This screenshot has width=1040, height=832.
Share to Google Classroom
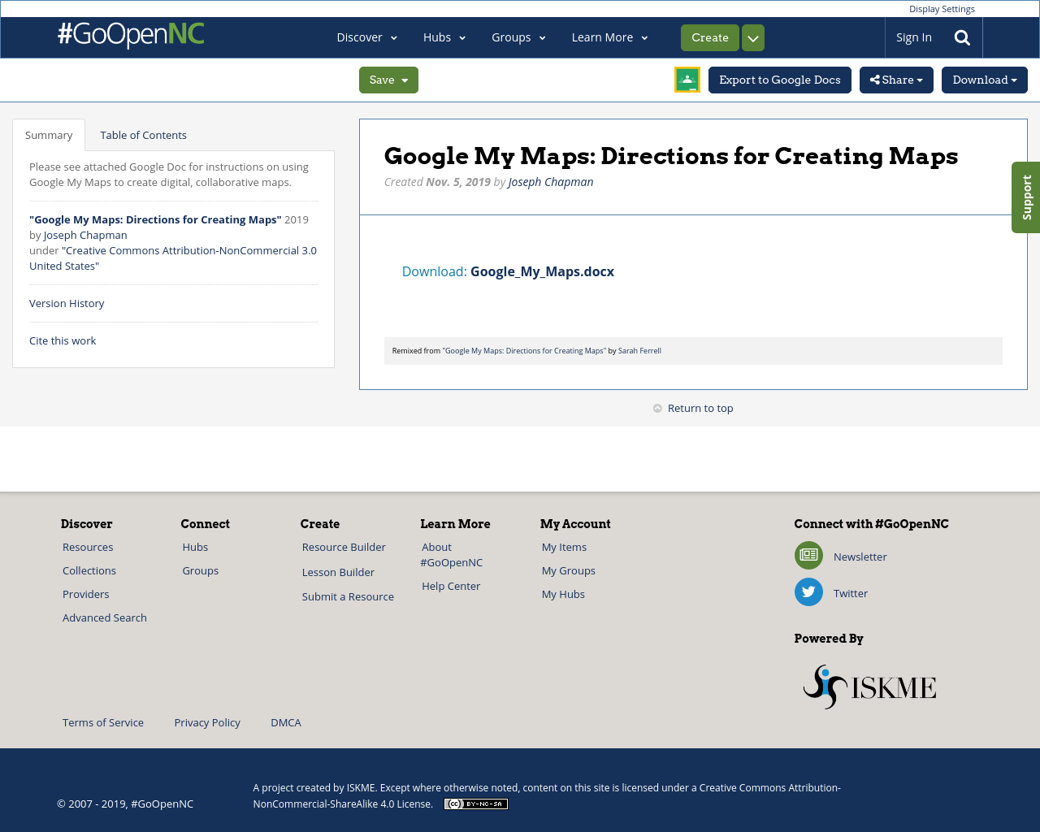click(x=687, y=80)
